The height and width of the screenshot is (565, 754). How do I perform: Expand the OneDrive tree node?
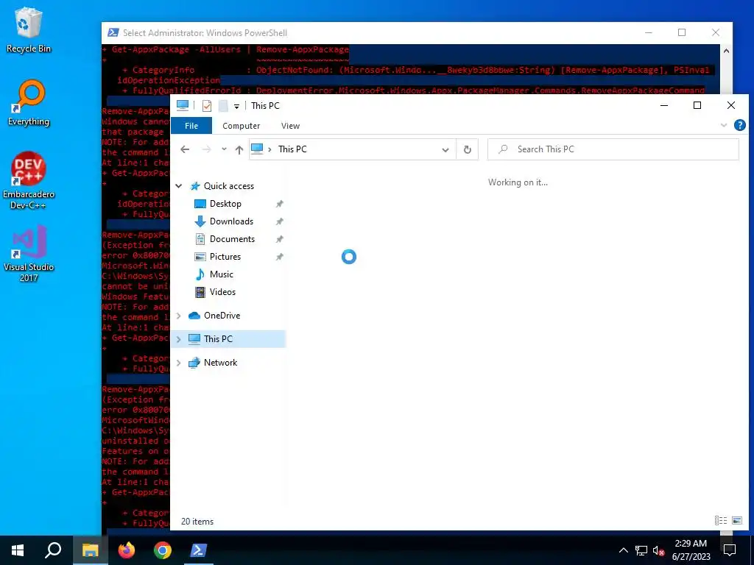tap(179, 316)
